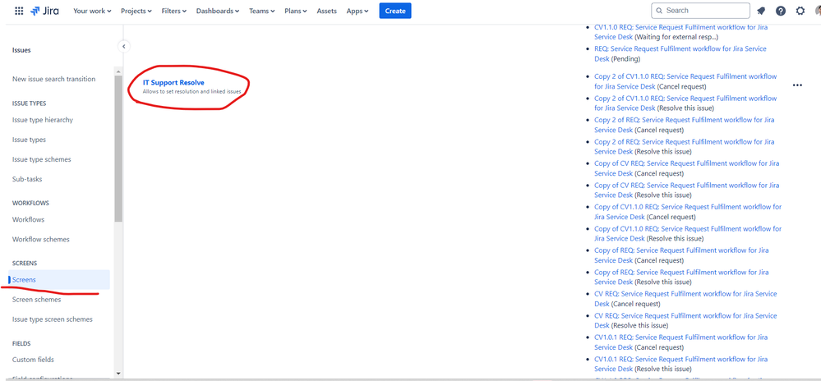Open Copy of REQ (Cancel request)
Viewport: 821px width, 381px height.
682,255
